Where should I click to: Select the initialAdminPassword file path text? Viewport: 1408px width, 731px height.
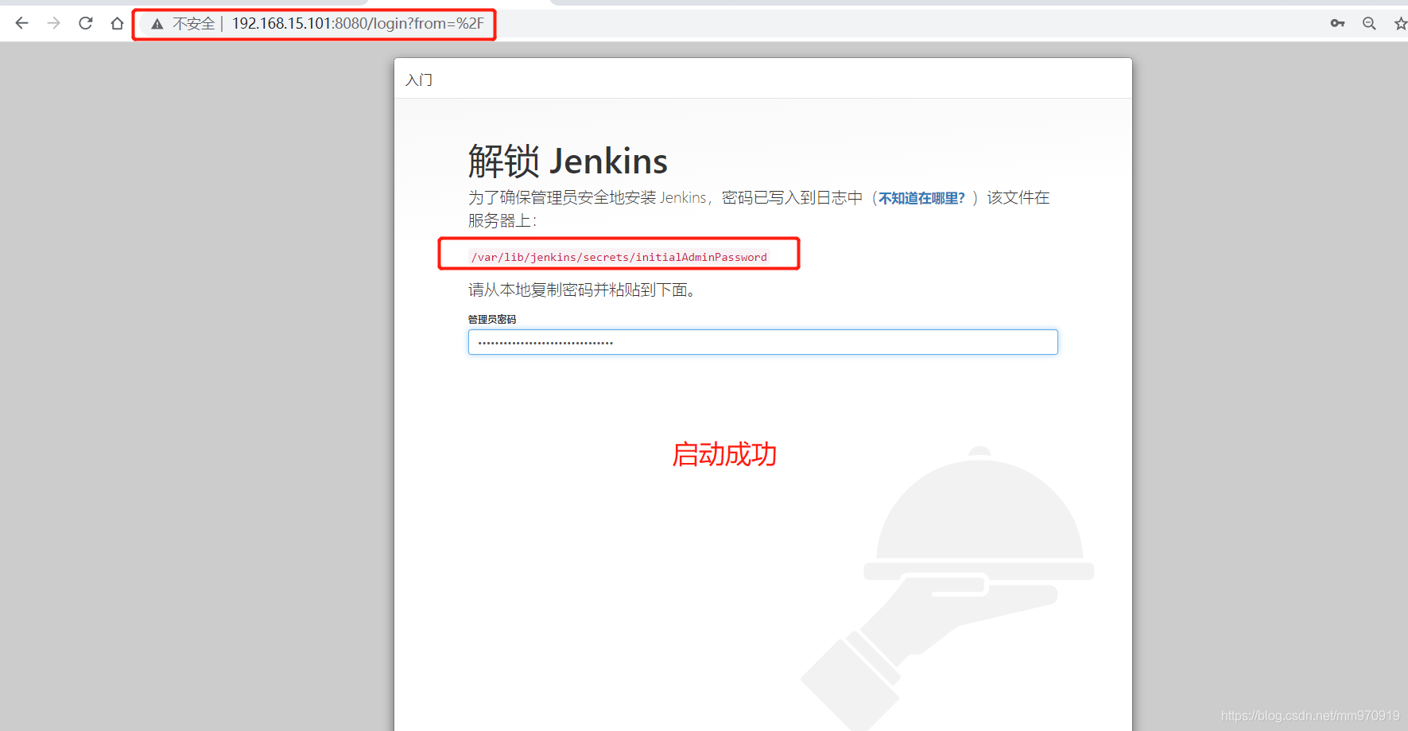(x=619, y=257)
